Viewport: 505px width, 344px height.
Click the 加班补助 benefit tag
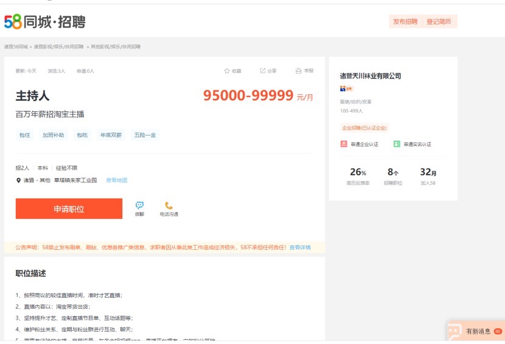coord(54,135)
